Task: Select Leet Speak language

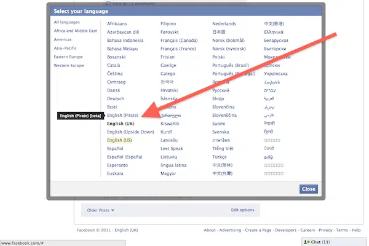Action: [x=172, y=149]
